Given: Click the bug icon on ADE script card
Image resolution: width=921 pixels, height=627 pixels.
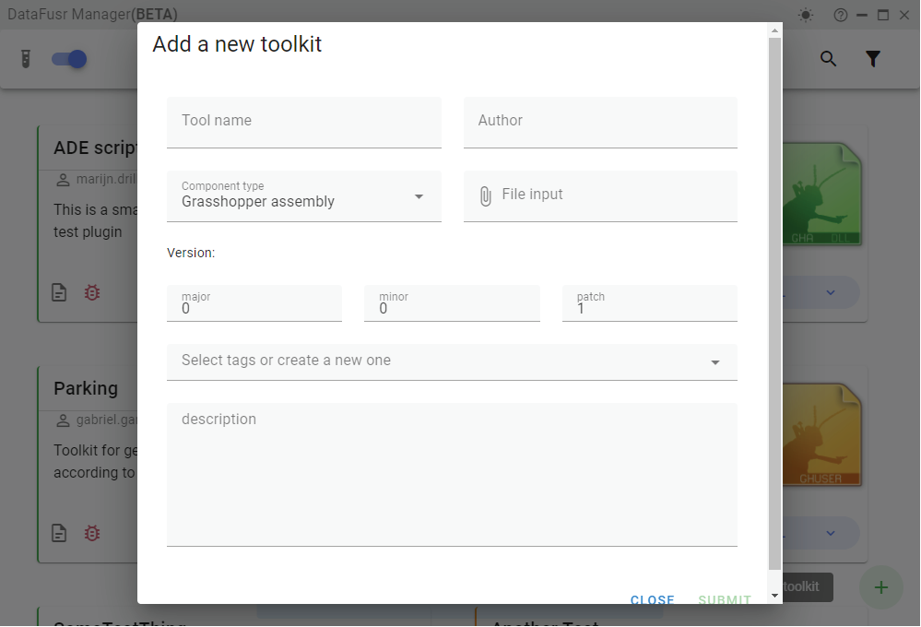Looking at the screenshot, I should coord(91,292).
